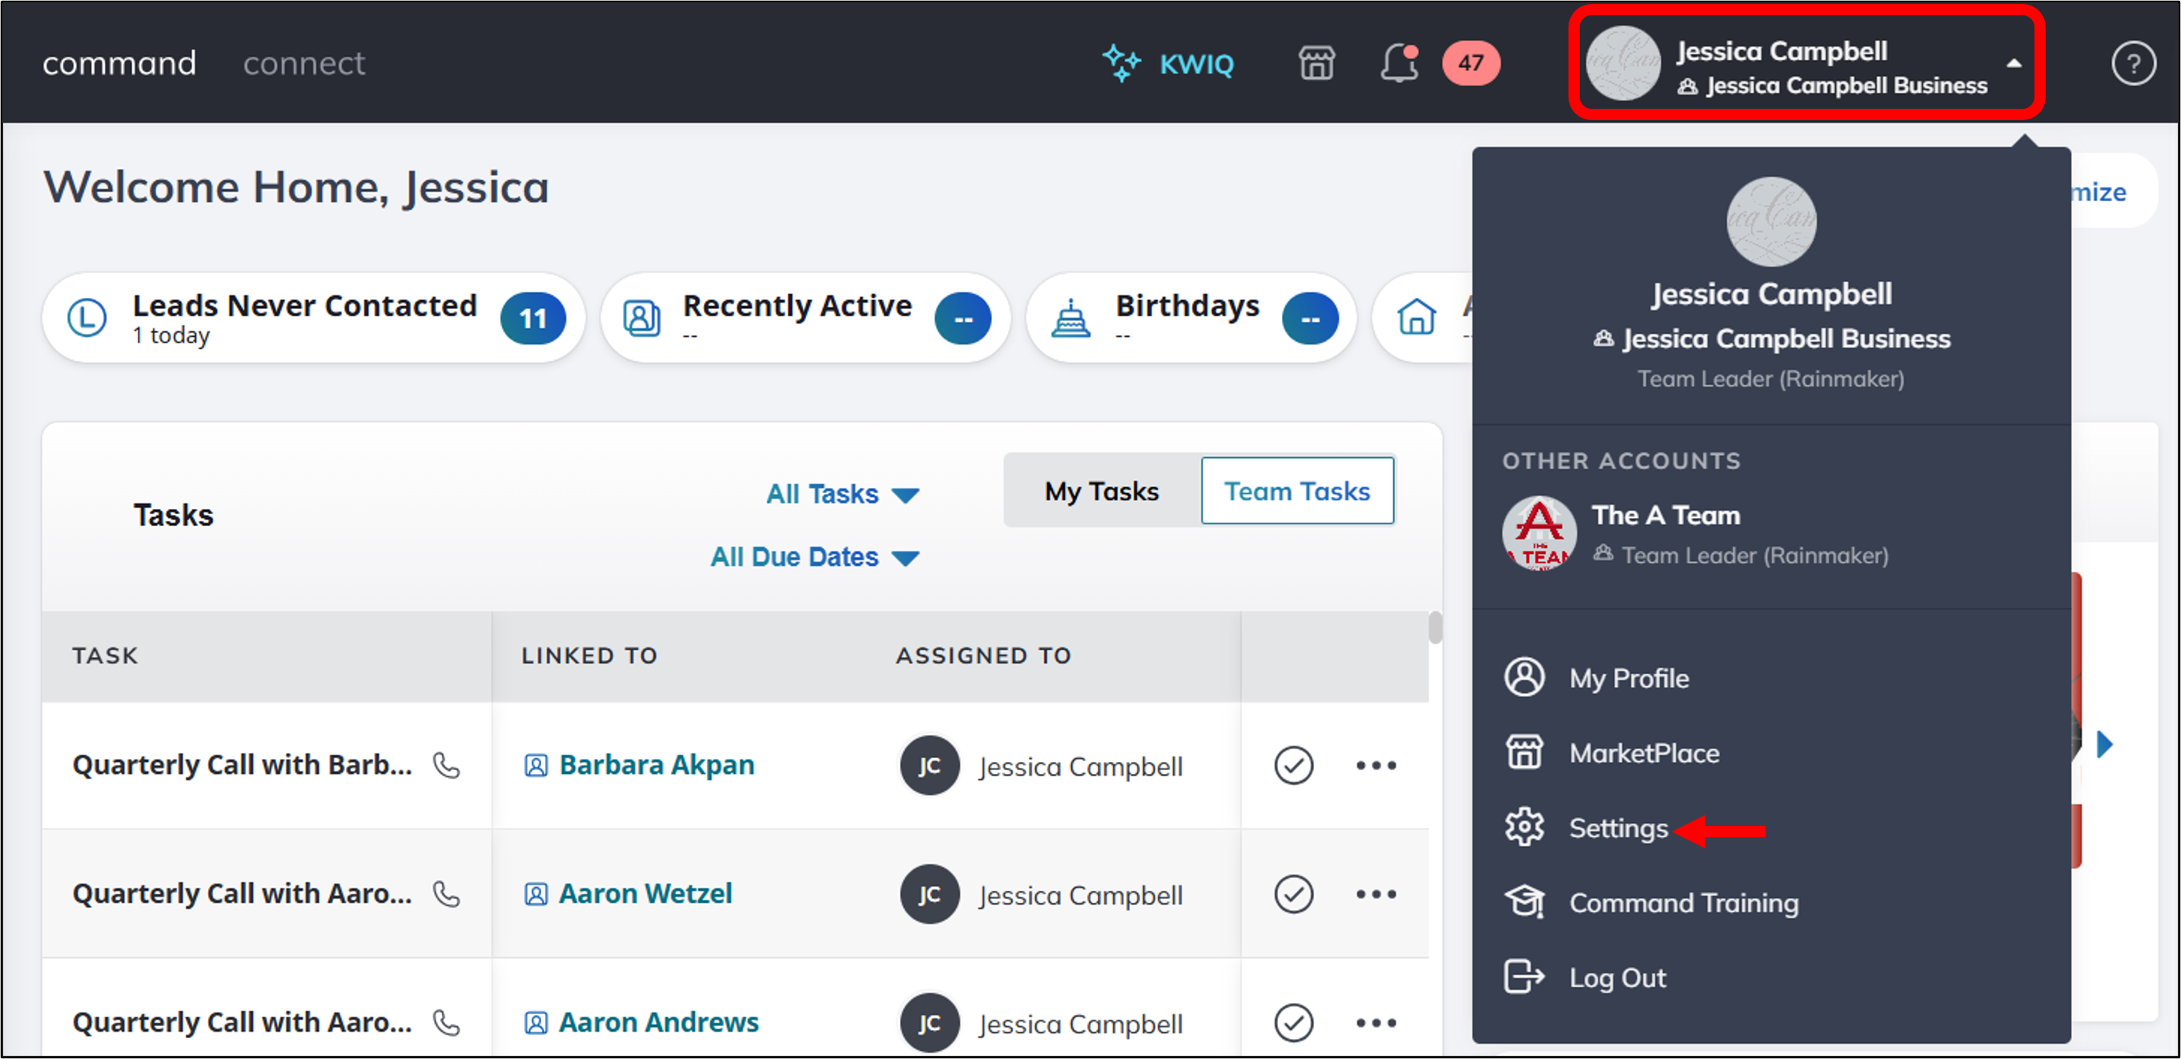Screen dimensions: 2181x1059
Task: Open the help question mark icon
Action: pyautogui.click(x=2134, y=63)
